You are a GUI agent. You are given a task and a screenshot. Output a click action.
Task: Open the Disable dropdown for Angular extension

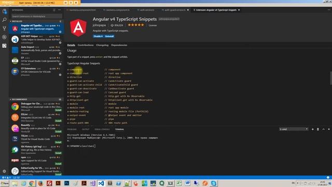pos(98,36)
